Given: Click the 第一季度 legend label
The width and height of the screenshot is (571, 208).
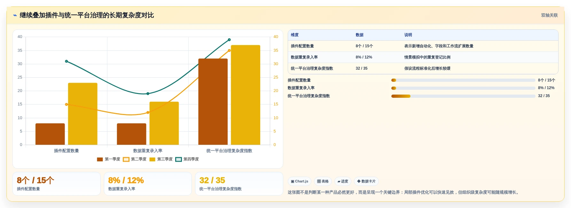Looking at the screenshot, I should 113,159.
